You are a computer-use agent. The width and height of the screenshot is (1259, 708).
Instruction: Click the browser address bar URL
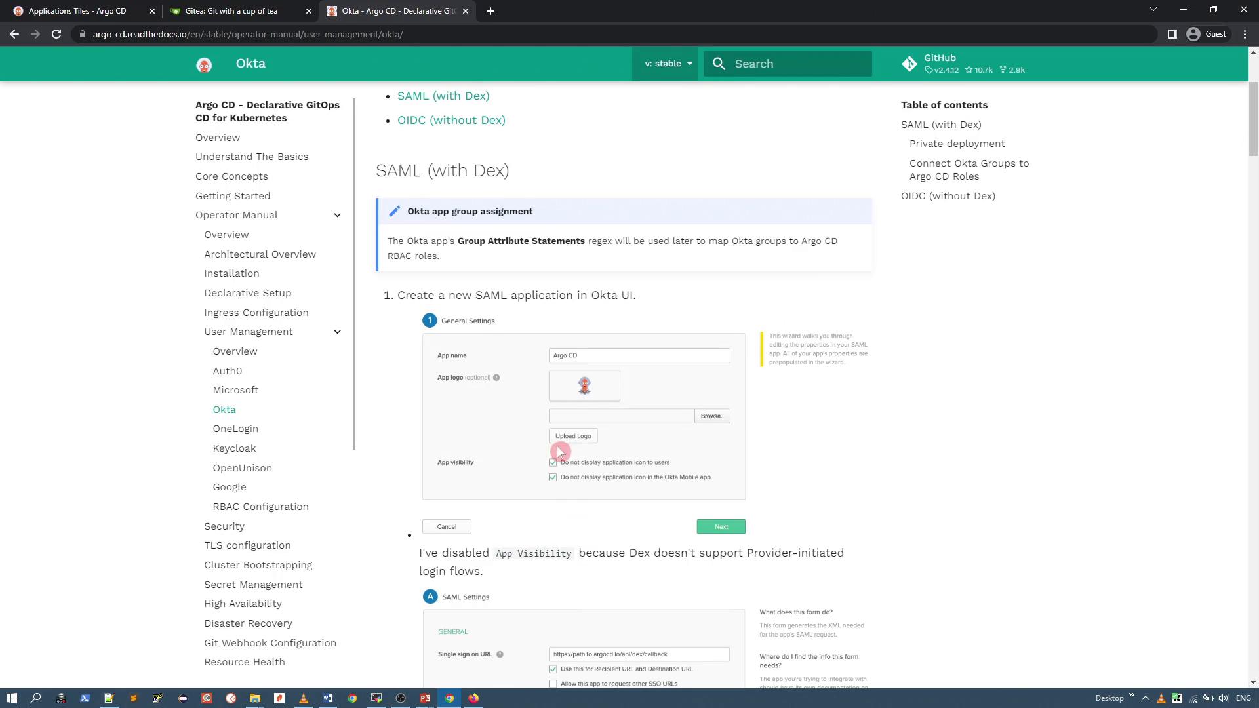[x=248, y=34]
